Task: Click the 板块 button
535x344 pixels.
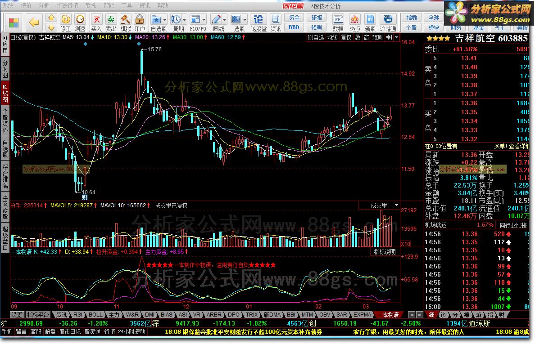Action: tap(433, 27)
